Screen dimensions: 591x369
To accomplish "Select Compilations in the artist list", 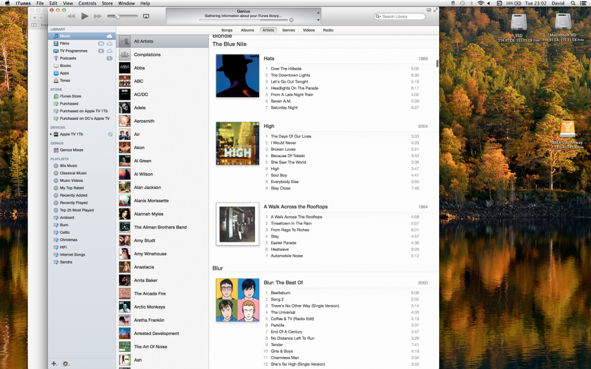I will point(162,55).
